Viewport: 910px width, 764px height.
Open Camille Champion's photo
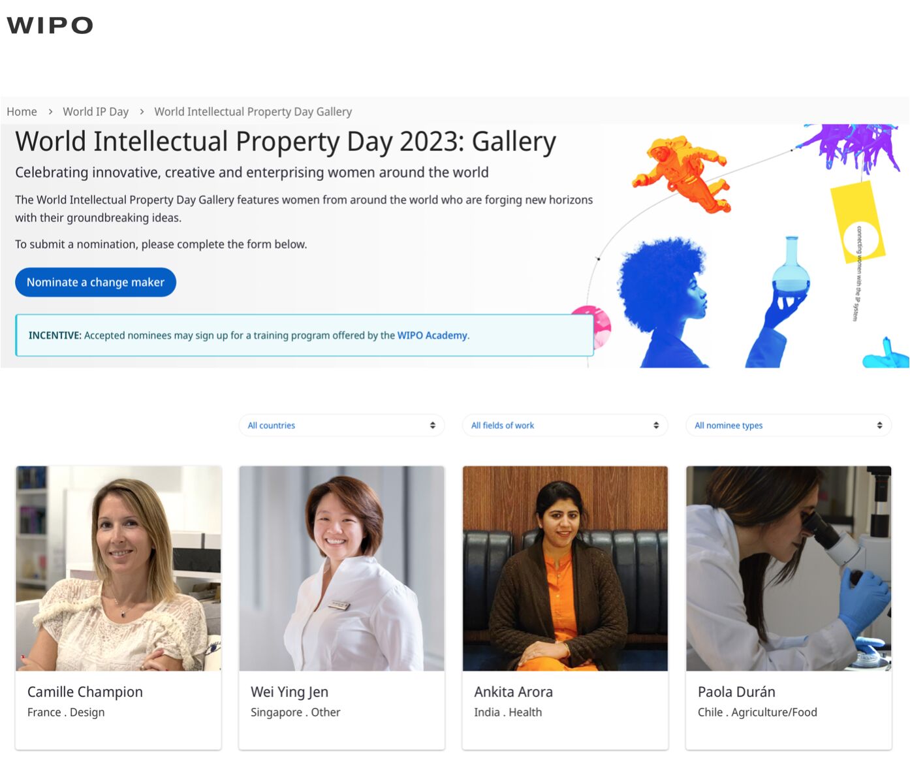[x=118, y=568]
